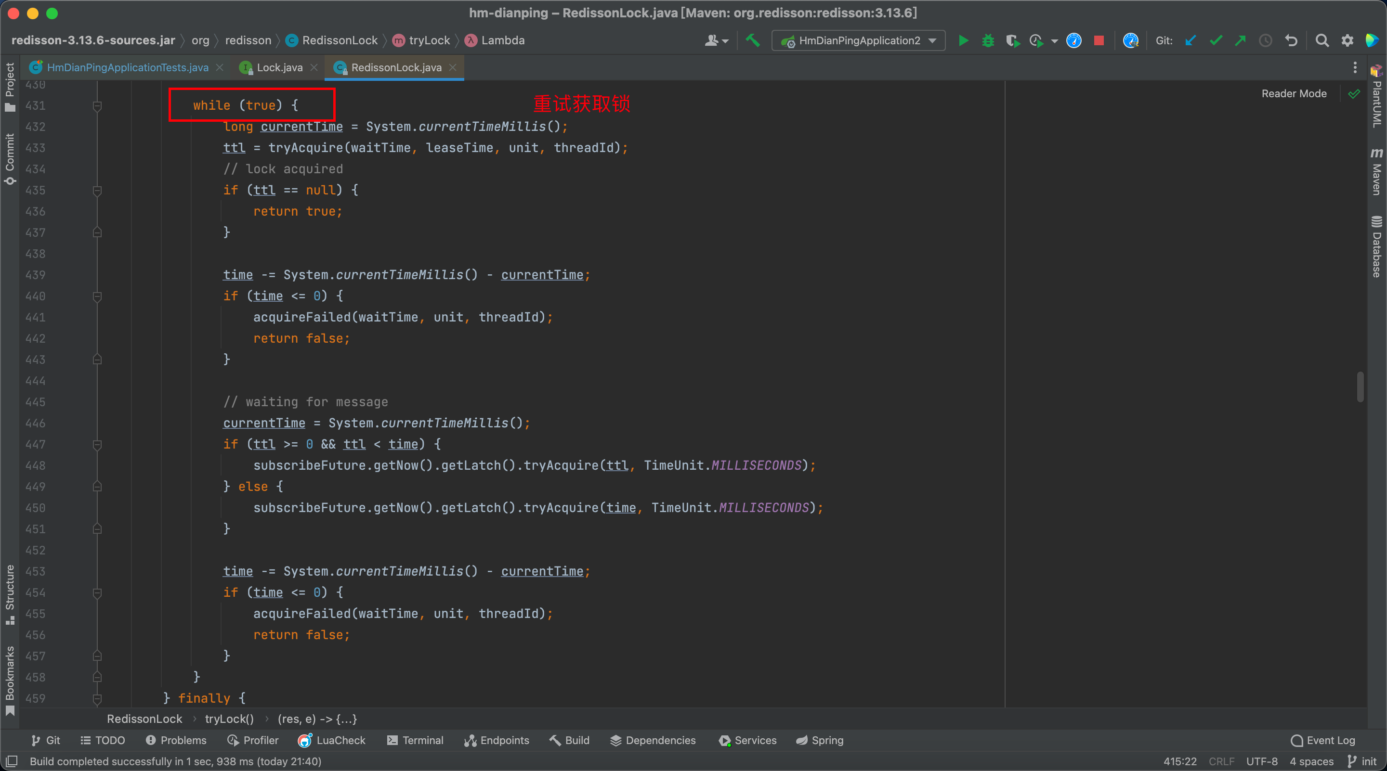Screen dimensions: 1387x771
Task: Open the profiler run icon
Action: (x=1036, y=40)
